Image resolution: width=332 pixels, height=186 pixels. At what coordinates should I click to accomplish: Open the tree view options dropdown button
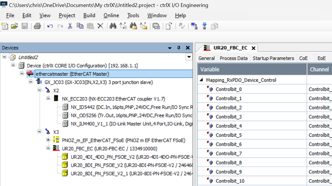point(189,57)
